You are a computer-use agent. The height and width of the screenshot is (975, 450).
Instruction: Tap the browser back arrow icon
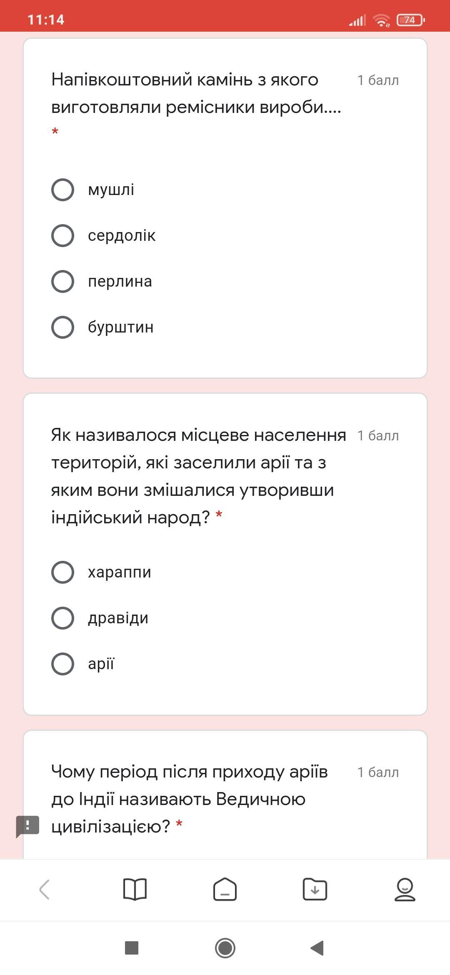45,890
